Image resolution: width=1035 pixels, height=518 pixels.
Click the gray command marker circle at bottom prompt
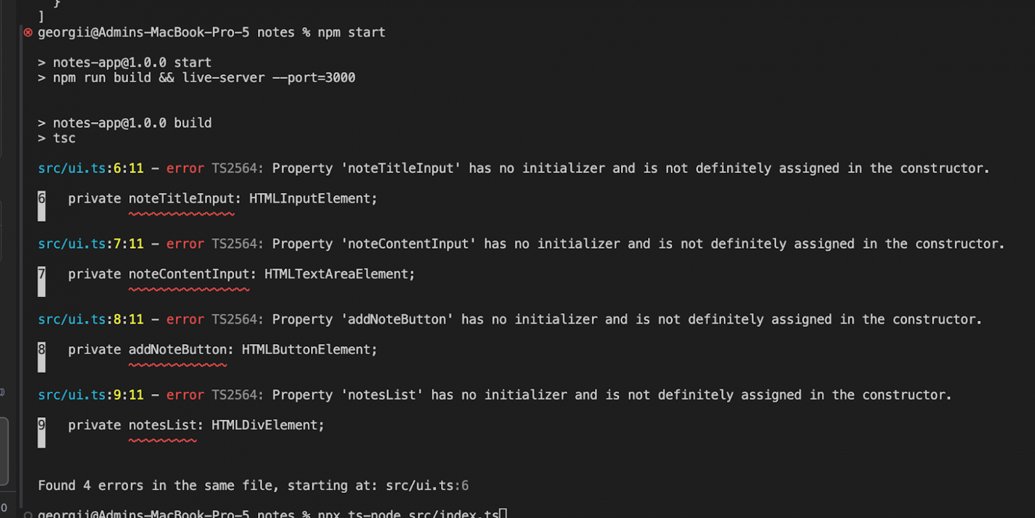[28, 515]
